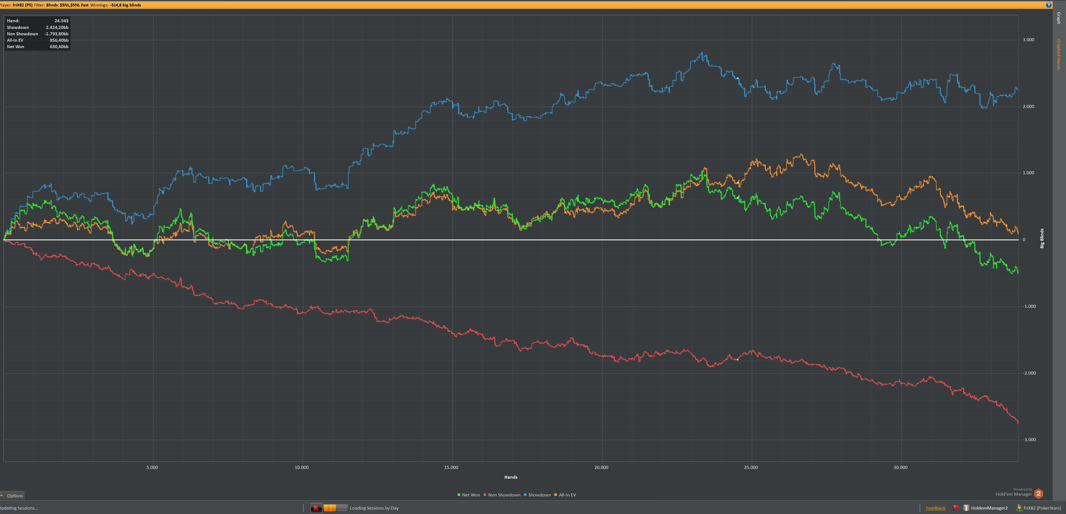
Task: Click the 15.000 x-axis label
Action: pos(451,467)
